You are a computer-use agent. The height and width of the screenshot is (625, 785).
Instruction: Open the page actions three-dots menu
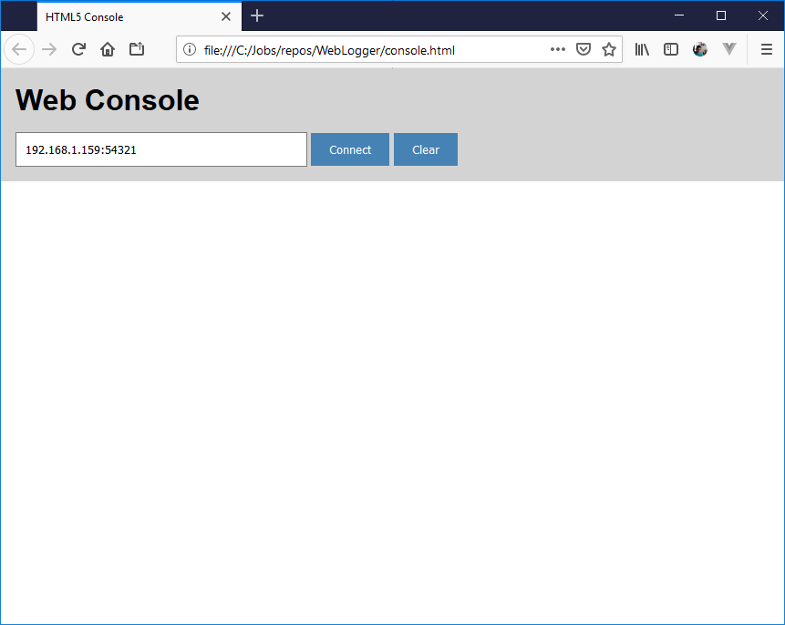coord(558,50)
